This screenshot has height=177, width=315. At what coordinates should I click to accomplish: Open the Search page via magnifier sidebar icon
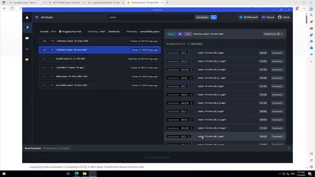click(27, 28)
